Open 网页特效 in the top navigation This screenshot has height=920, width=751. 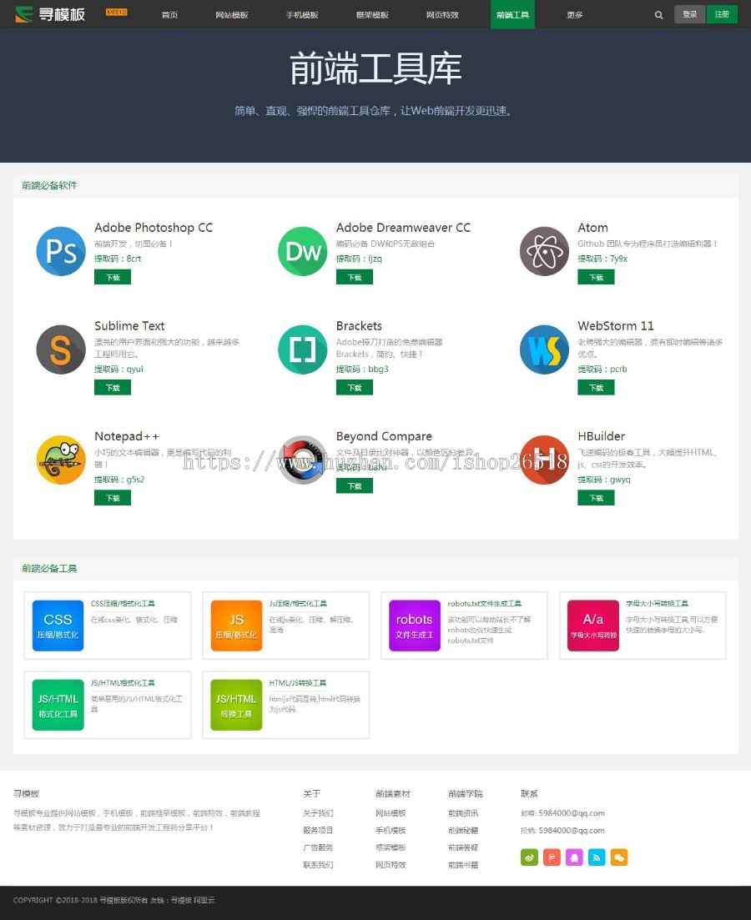[443, 15]
